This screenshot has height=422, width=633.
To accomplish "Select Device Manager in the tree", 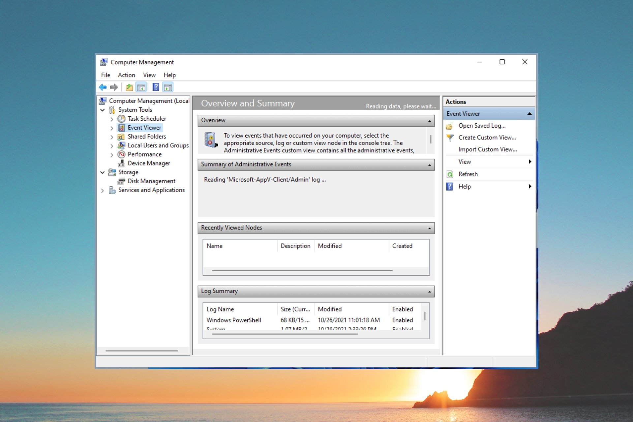I will click(x=149, y=163).
